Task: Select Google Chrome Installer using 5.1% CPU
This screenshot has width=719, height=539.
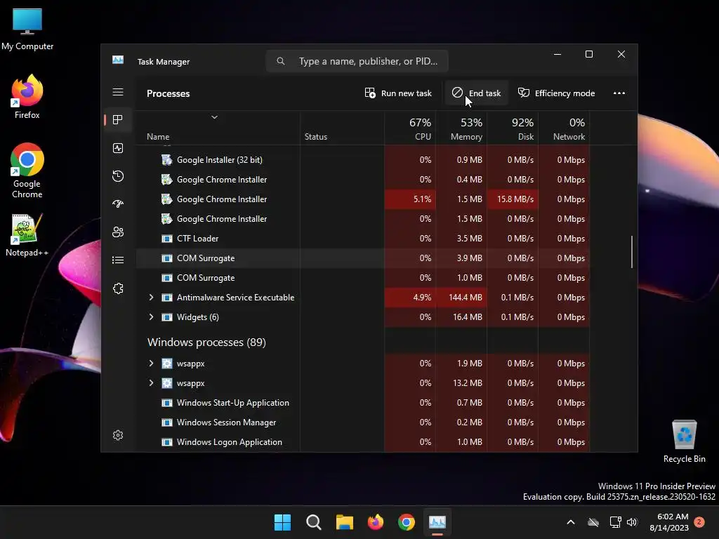Action: point(363,199)
